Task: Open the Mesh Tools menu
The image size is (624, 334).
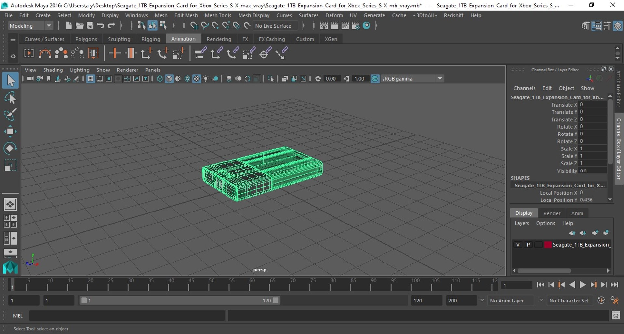Action: pyautogui.click(x=218, y=15)
